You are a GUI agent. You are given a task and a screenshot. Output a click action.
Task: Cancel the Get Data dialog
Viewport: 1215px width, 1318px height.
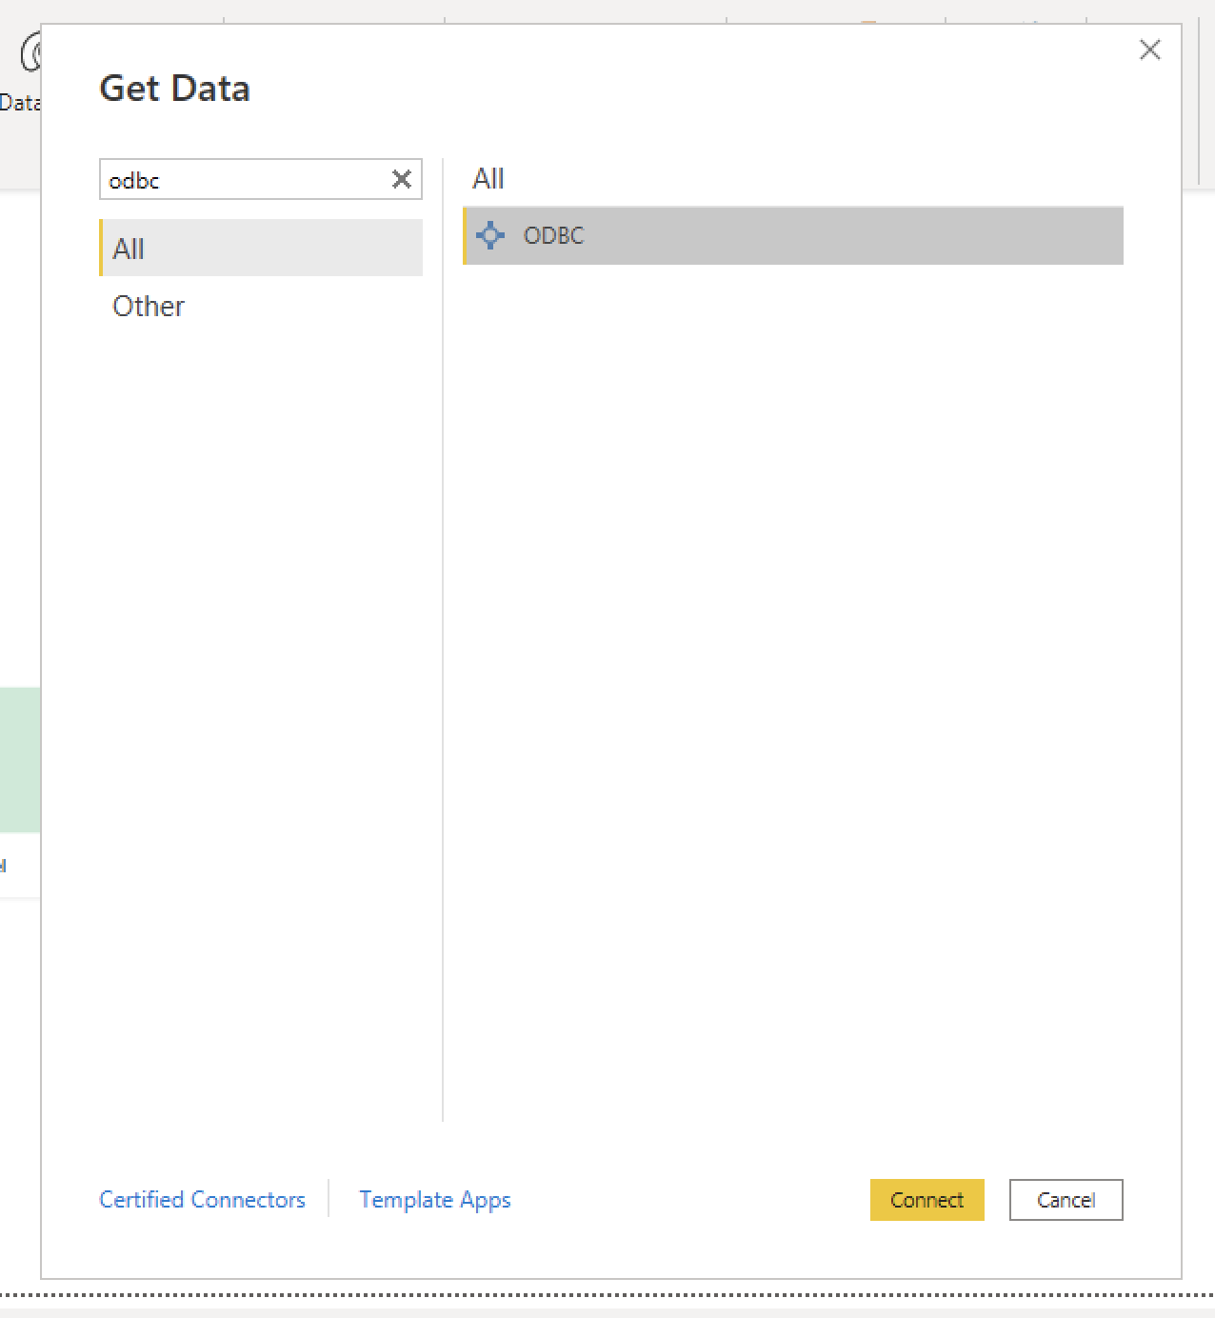[1066, 1200]
